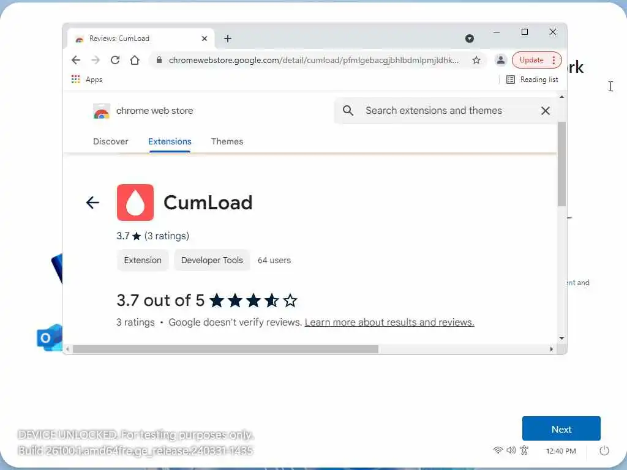Go back with the browser back arrow
The image size is (627, 470).
[x=75, y=60]
